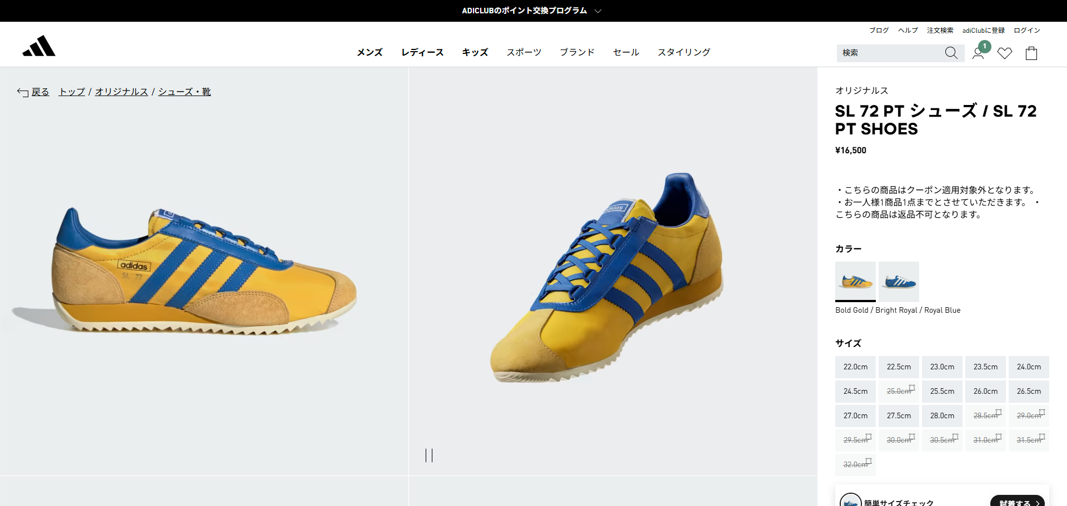Screen dimensions: 1067x506
Task: Select the blue shoe color swatch
Action: click(899, 281)
